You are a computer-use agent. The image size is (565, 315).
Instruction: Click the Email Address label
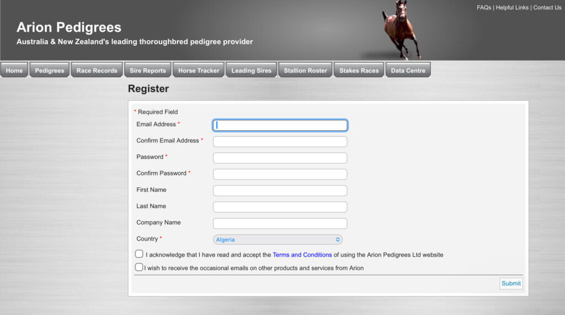[156, 124]
